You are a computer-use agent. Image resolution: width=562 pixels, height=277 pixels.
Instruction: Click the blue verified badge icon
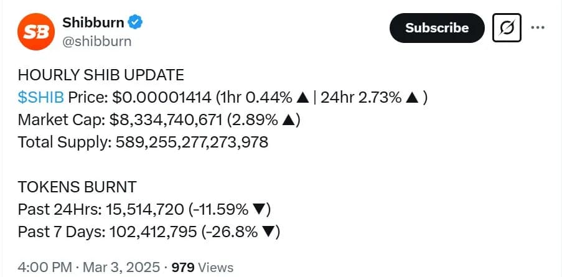point(136,22)
